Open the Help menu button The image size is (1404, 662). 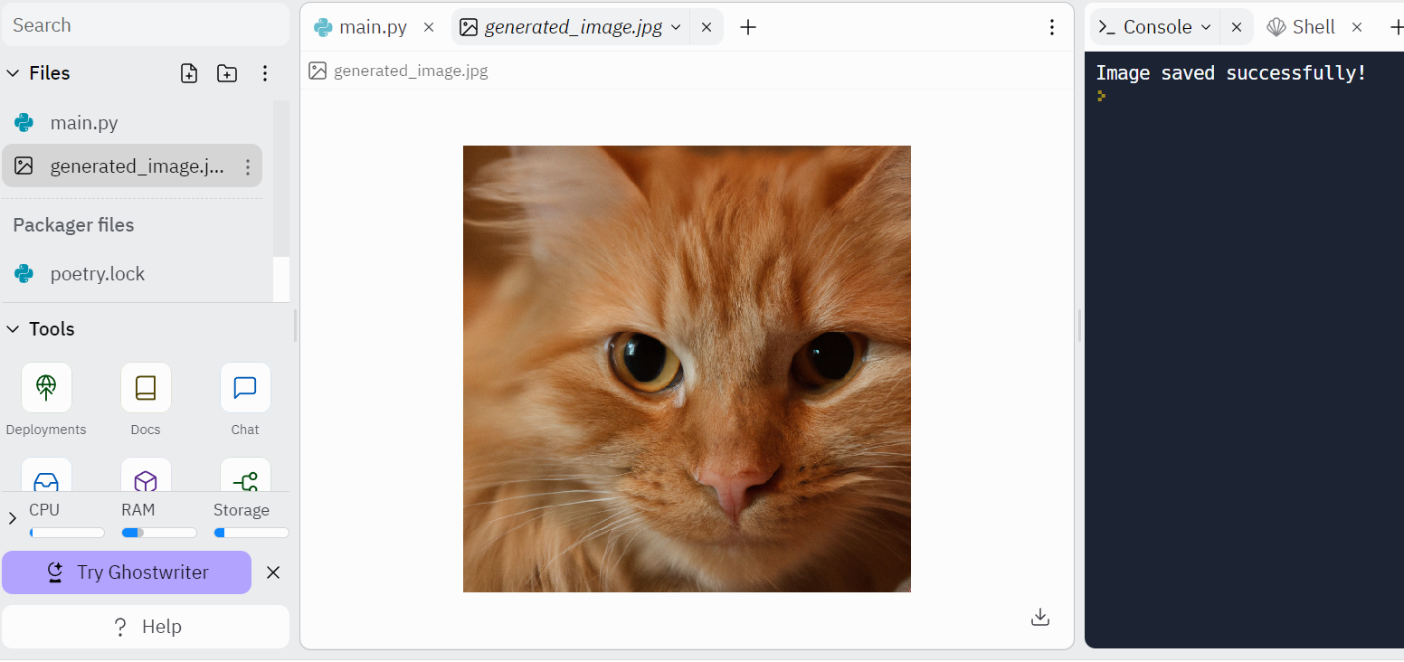(x=146, y=627)
